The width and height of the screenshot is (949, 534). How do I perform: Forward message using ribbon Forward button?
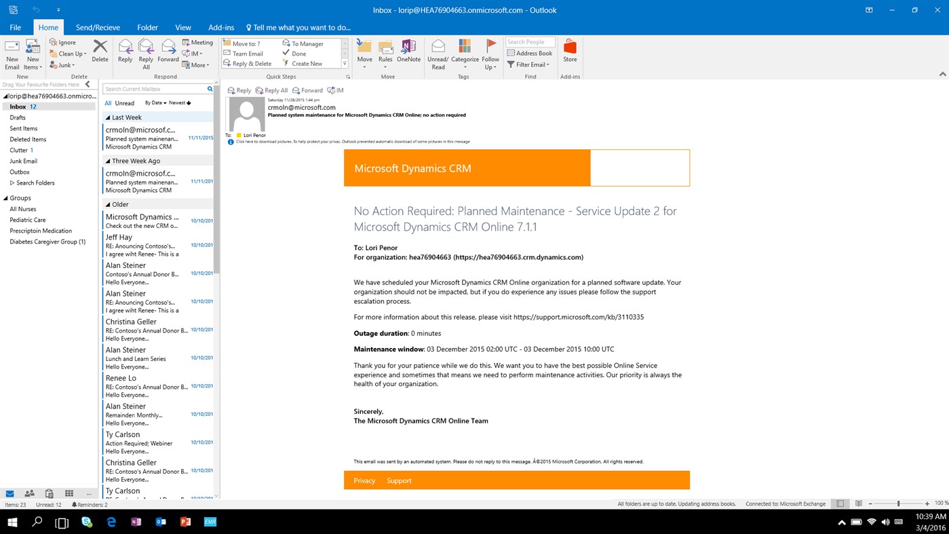coord(168,52)
